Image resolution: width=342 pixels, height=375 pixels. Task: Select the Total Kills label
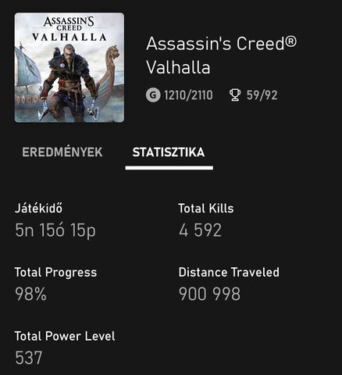click(x=206, y=209)
